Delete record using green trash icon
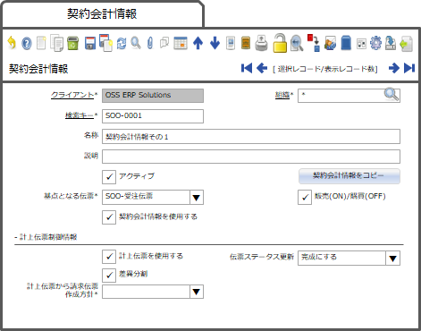The height and width of the screenshot is (331, 421). click(72, 43)
